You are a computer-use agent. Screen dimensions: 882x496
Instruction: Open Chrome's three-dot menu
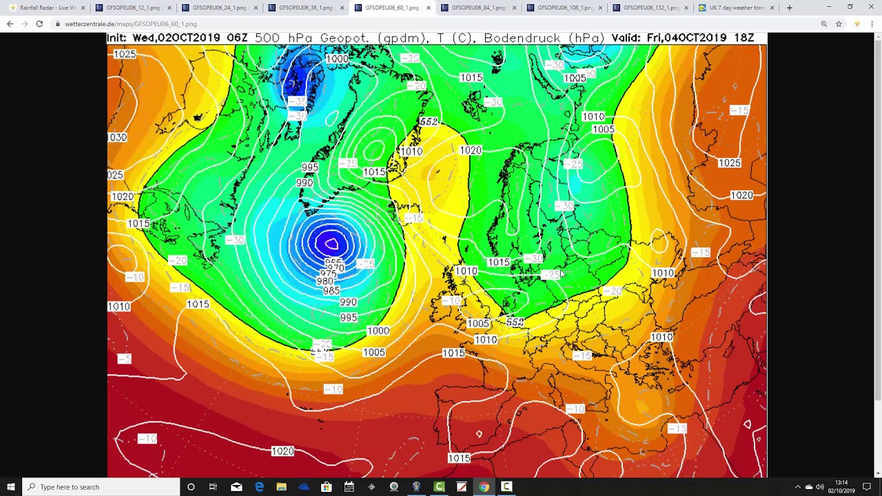[x=872, y=23]
